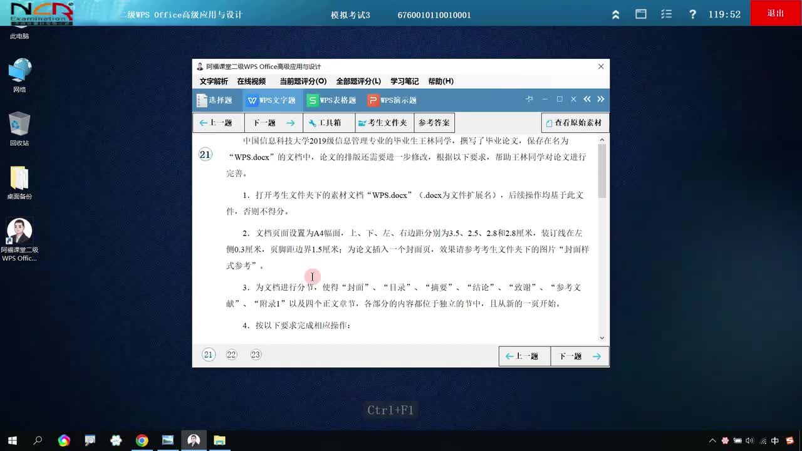
Task: Click bottom 下一题 button
Action: [580, 356]
